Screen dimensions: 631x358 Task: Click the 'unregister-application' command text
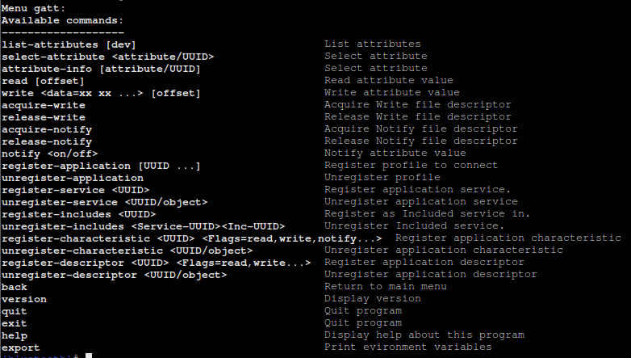coord(72,177)
